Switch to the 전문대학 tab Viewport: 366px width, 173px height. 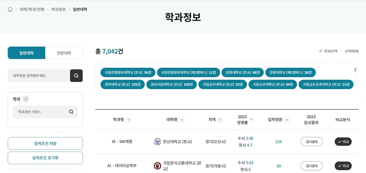tap(64, 53)
